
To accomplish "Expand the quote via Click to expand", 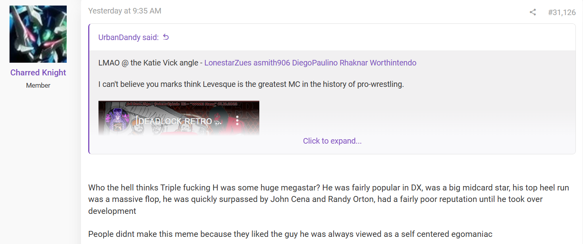I will click(332, 141).
